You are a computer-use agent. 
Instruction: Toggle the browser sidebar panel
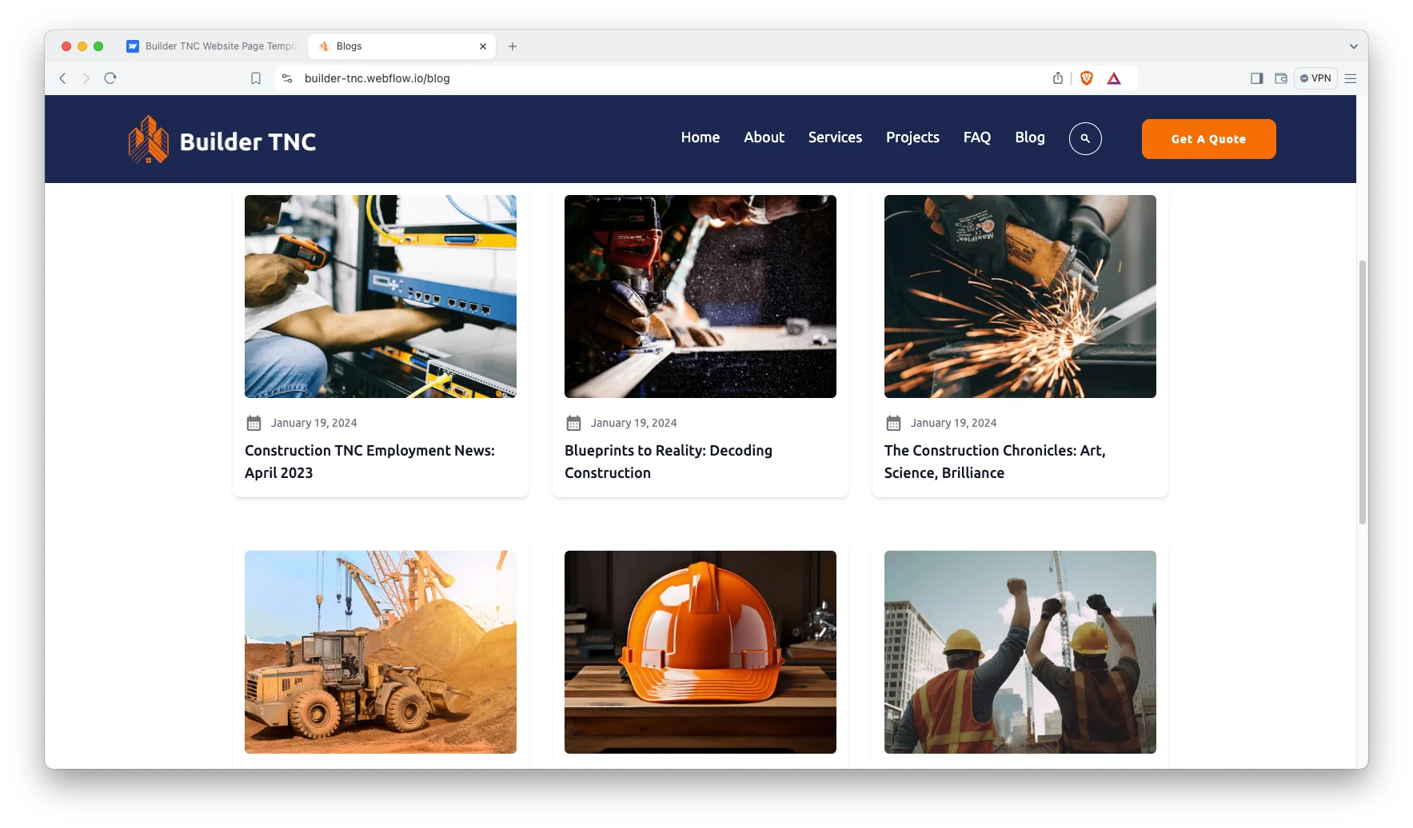1256,78
